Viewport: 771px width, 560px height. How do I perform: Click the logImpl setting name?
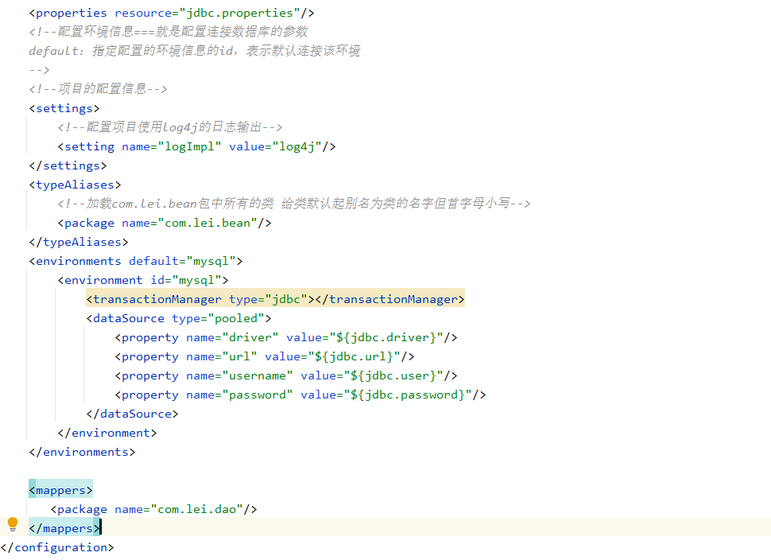[189, 146]
